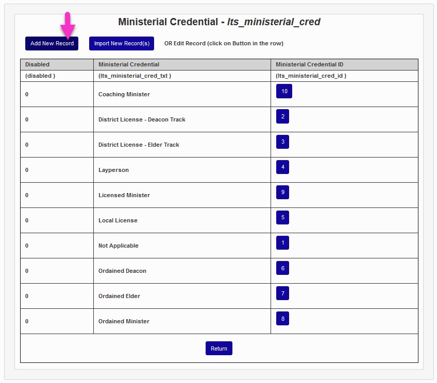Open Ordained Minister record button 8
This screenshot has height=383, width=437.
click(282, 318)
